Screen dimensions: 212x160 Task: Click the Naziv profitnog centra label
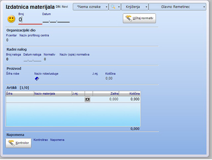(x=34, y=35)
